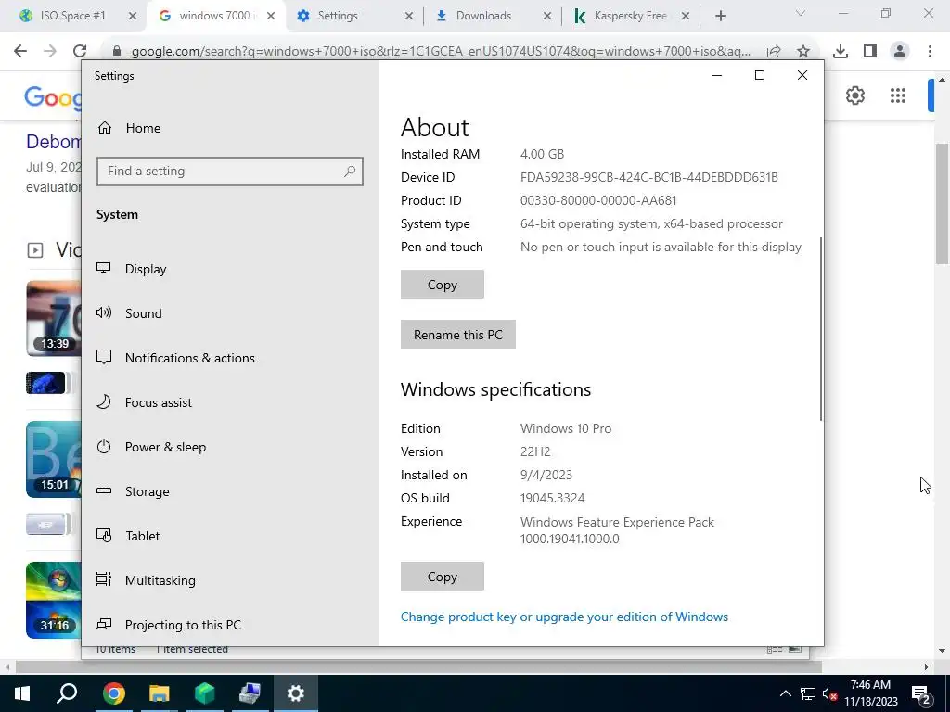Open notification center icon
The image size is (950, 712).
tap(921, 693)
